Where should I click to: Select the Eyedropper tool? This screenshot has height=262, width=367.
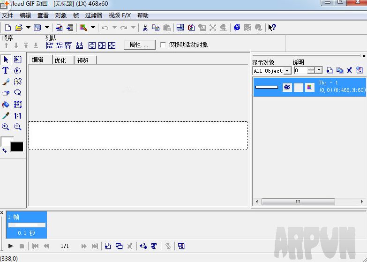point(6,116)
